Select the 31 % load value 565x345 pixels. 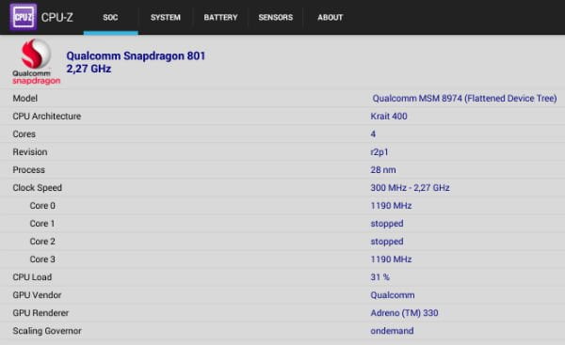[379, 277]
